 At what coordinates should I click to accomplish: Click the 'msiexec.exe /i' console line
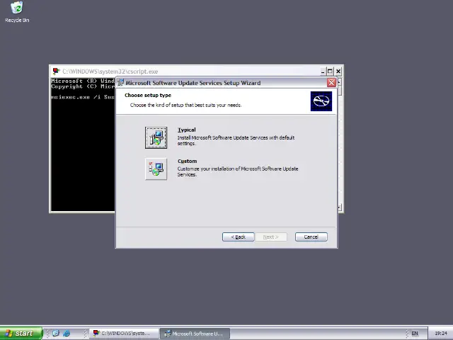click(x=83, y=97)
